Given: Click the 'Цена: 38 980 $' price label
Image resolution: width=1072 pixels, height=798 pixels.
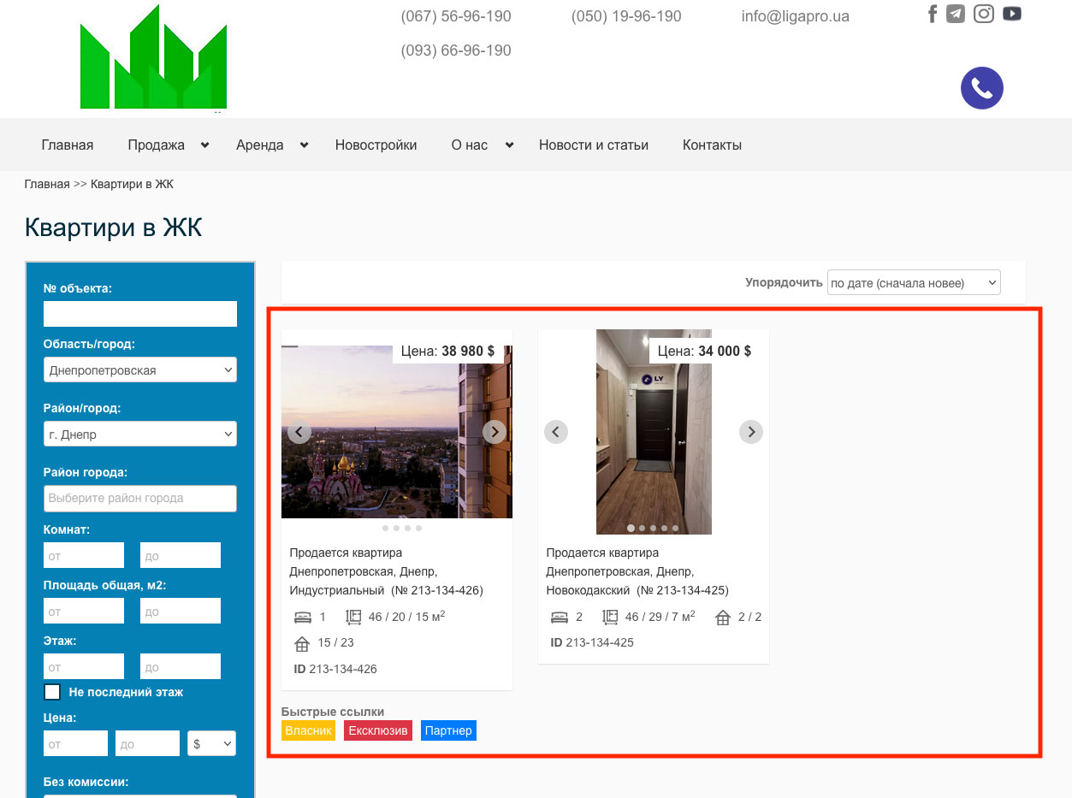Looking at the screenshot, I should tap(447, 351).
